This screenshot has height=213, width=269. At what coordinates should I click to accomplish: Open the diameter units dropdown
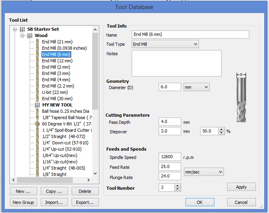197,87
